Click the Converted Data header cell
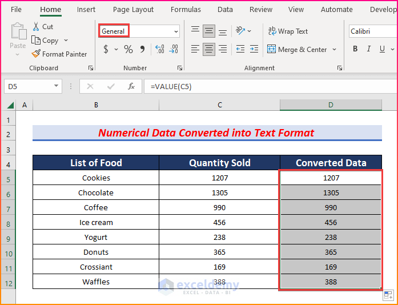The width and height of the screenshot is (398, 305). (x=331, y=163)
